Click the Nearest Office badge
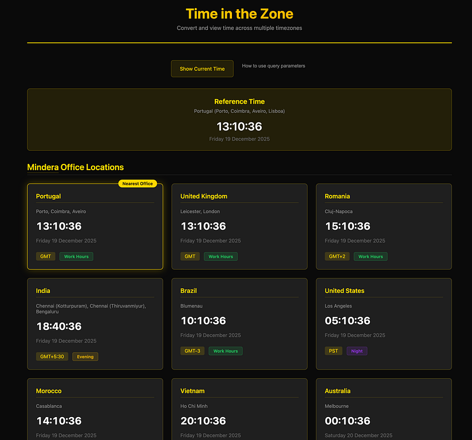Screen dimensions: 472x440 point(137,184)
